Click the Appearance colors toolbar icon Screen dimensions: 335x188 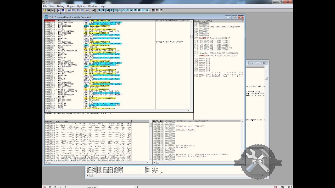(x=157, y=10)
